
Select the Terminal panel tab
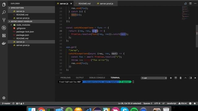click(x=115, y=78)
